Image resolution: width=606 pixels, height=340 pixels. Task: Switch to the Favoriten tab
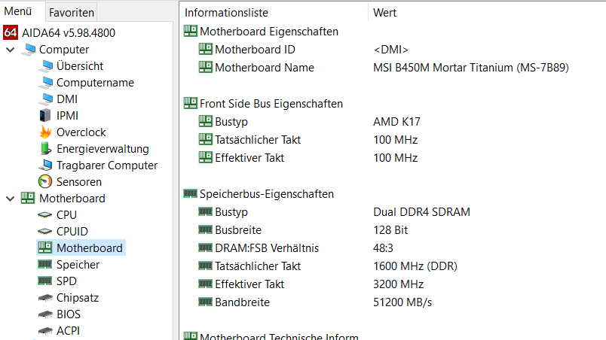(x=72, y=13)
